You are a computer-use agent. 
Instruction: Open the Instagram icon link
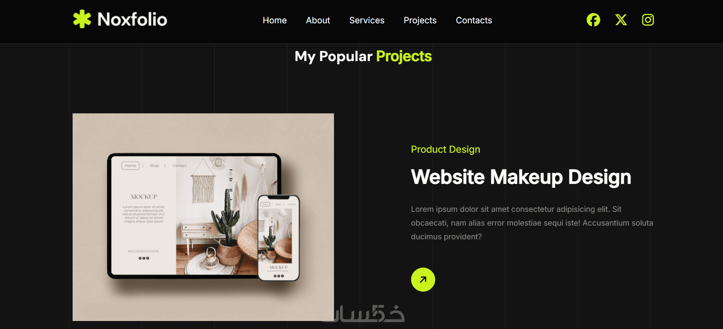648,20
